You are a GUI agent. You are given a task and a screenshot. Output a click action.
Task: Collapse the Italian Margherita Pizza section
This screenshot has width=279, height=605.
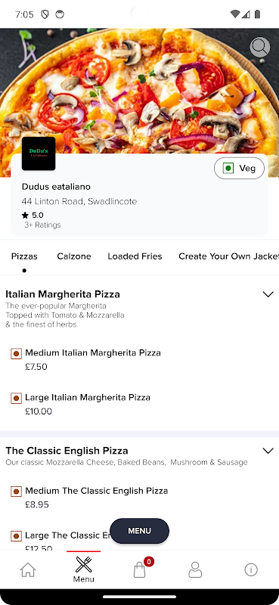pos(268,294)
